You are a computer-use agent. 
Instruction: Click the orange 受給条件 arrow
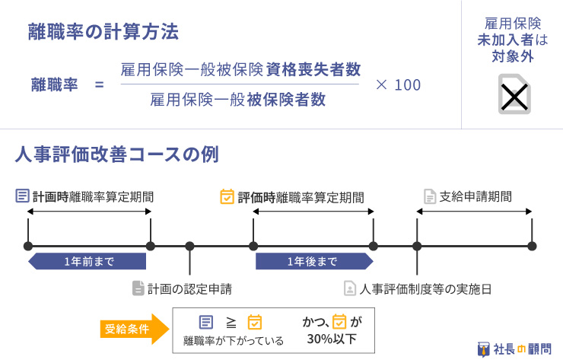pos(135,329)
